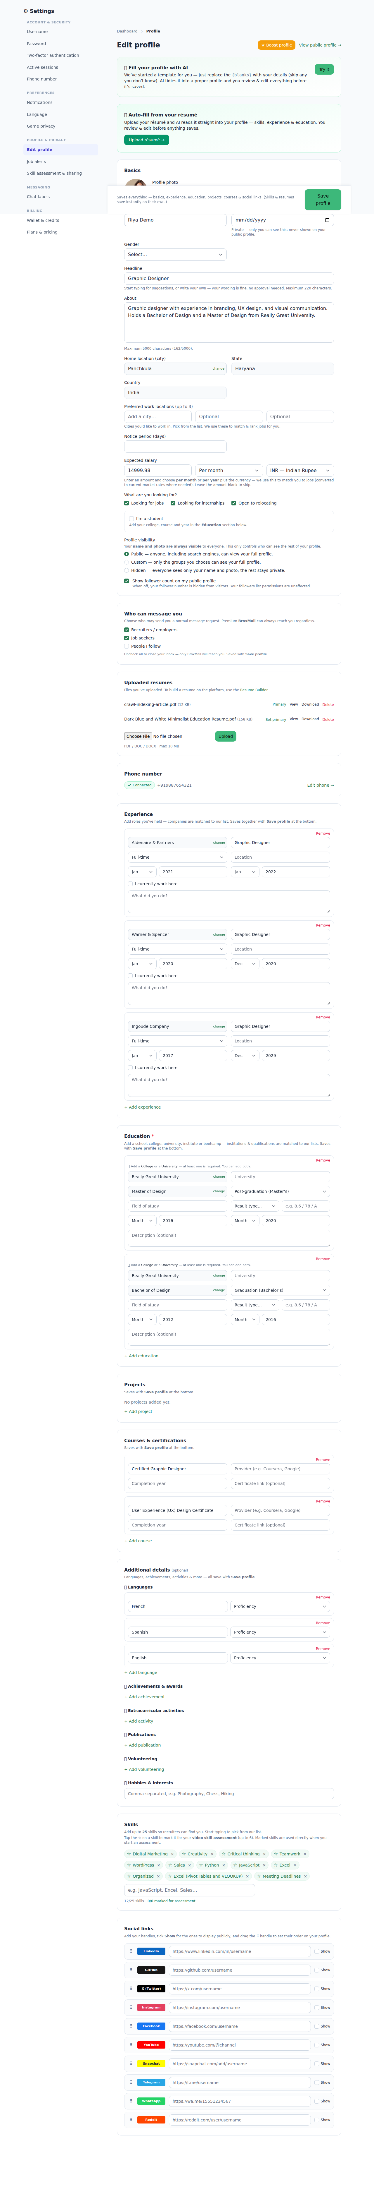This screenshot has width=374, height=2187.
Task: Click the WhatsApp row drag handle
Action: coord(131,2100)
